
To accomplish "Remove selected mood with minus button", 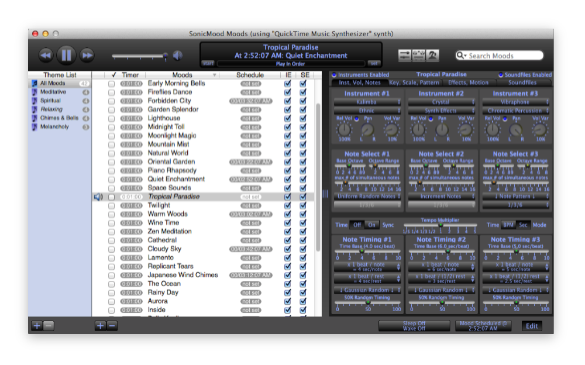I will pyautogui.click(x=112, y=326).
